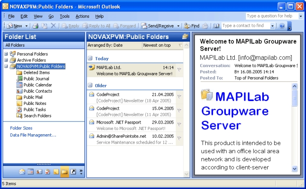
Task: Switch to Shortcuts view in navigation bar
Action: (x=73, y=172)
